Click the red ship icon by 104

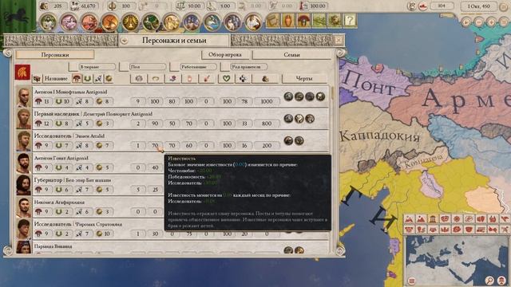coord(423,6)
